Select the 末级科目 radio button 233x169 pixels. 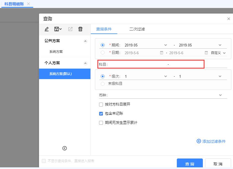103,84
